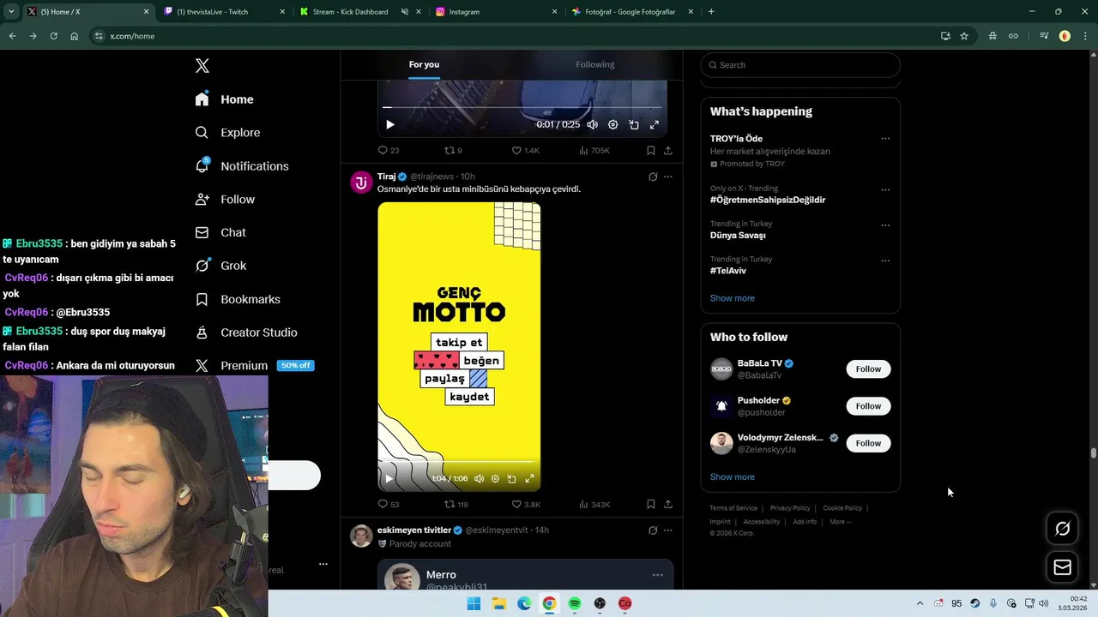Like the post with 3.8K likes

525,504
